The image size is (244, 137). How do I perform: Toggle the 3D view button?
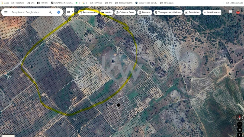tap(240, 125)
